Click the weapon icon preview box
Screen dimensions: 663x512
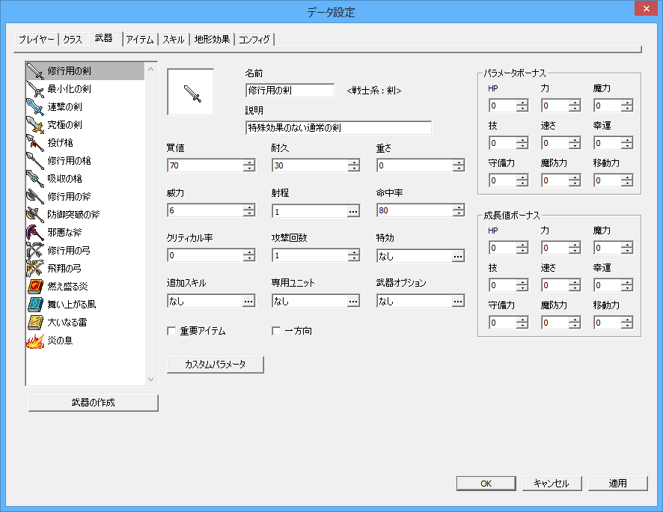coord(191,92)
